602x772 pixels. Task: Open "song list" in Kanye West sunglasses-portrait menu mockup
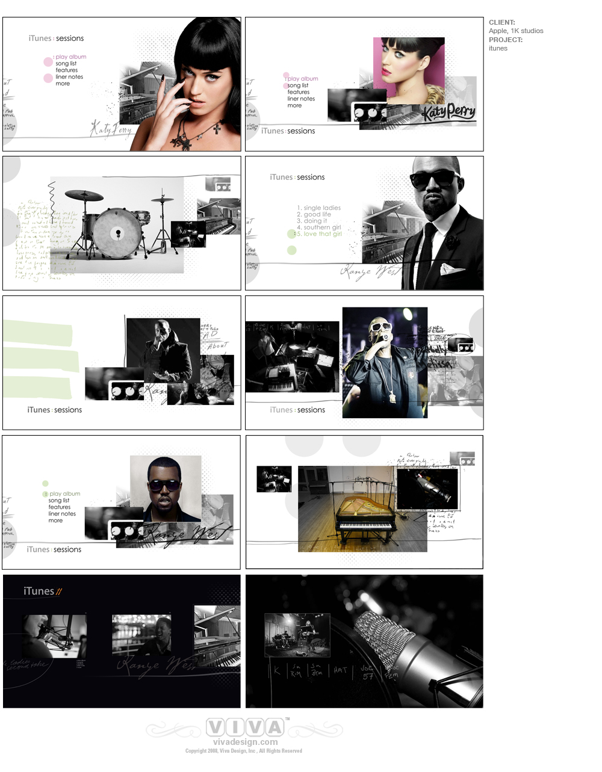pyautogui.click(x=59, y=500)
